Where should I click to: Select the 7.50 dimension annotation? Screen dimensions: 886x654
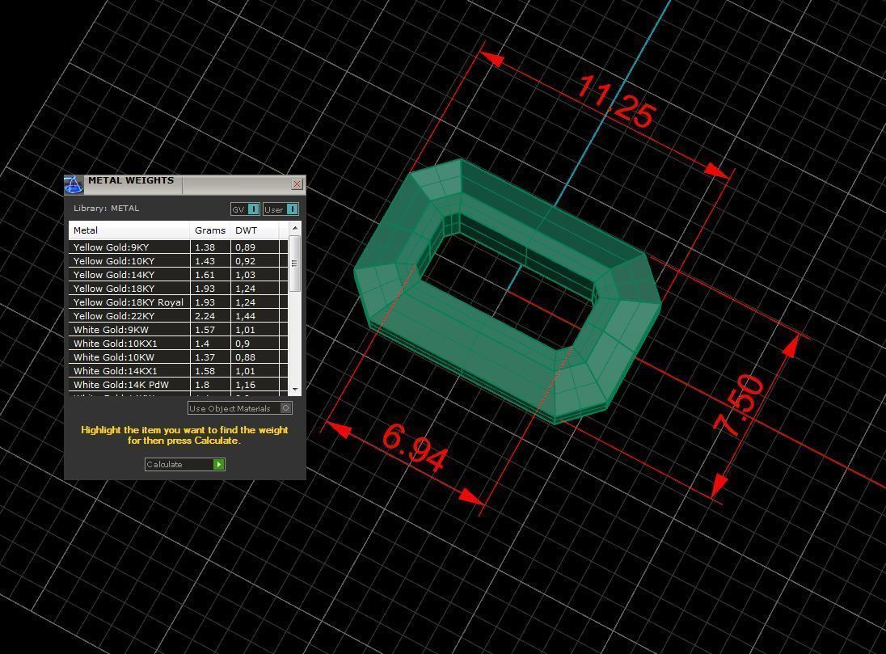[739, 406]
